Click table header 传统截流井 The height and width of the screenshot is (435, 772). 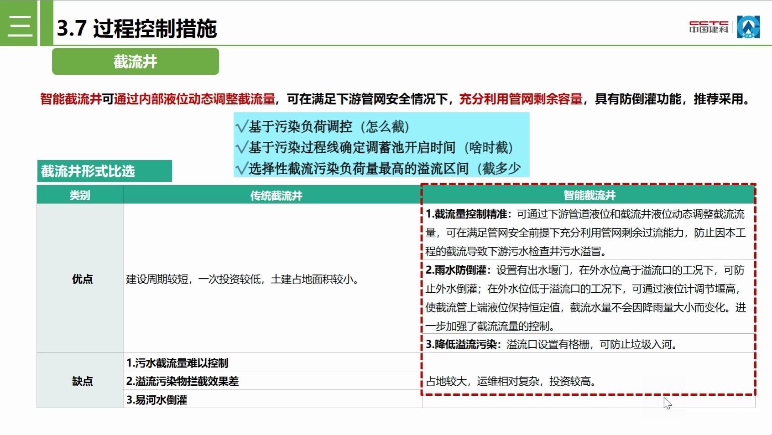276,195
